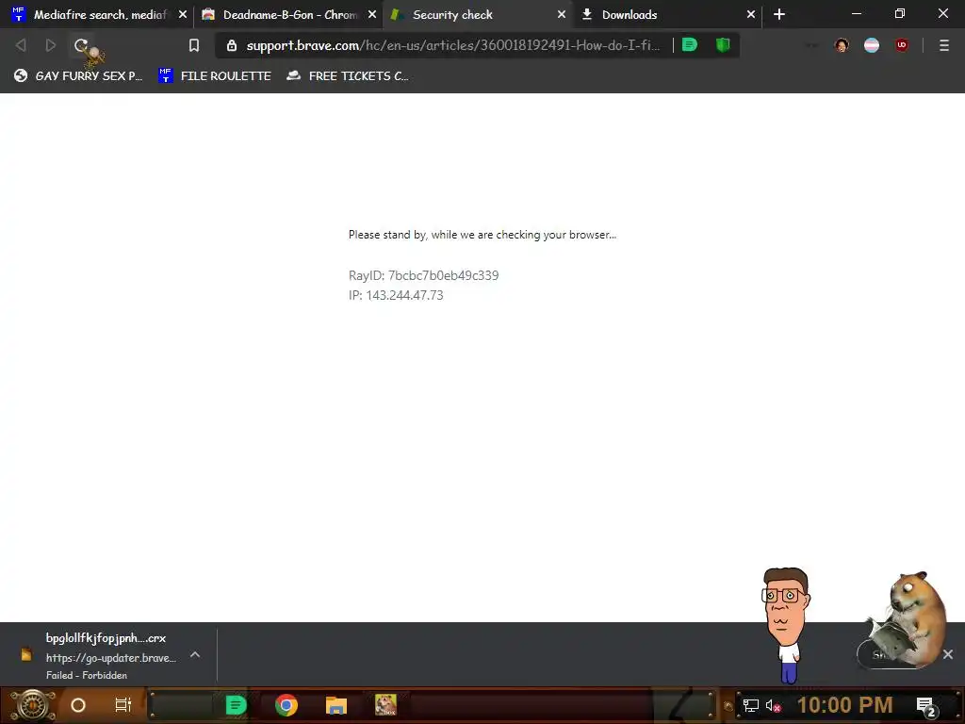Open the FREE TICKETS C... bookmark

pyautogui.click(x=348, y=75)
